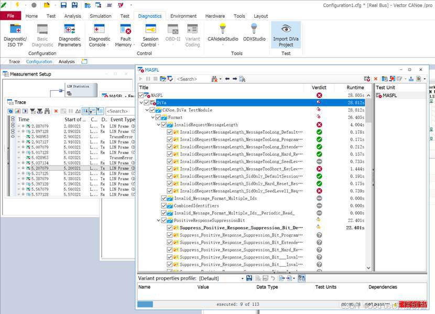This screenshot has height=314, width=435.
Task: Open Variant Coding
Action: tap(192, 36)
